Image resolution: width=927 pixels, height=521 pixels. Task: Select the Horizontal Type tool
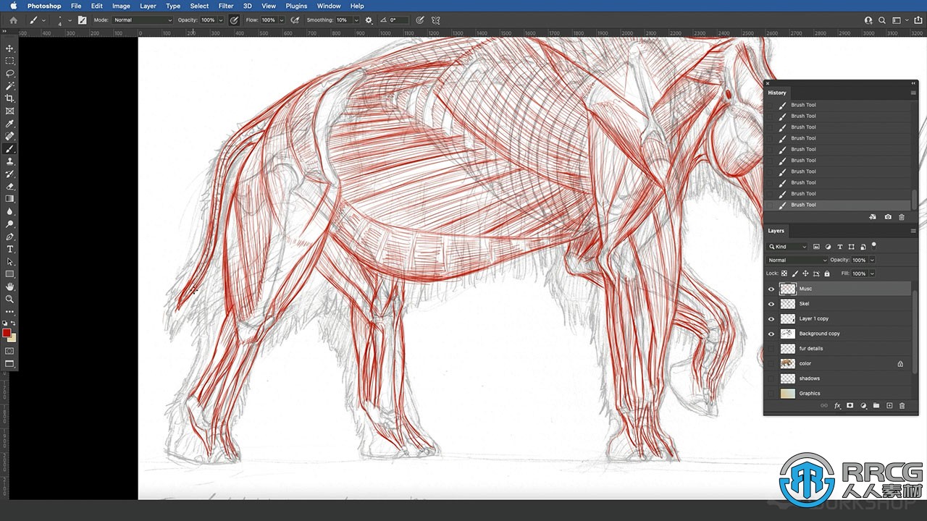click(x=9, y=249)
